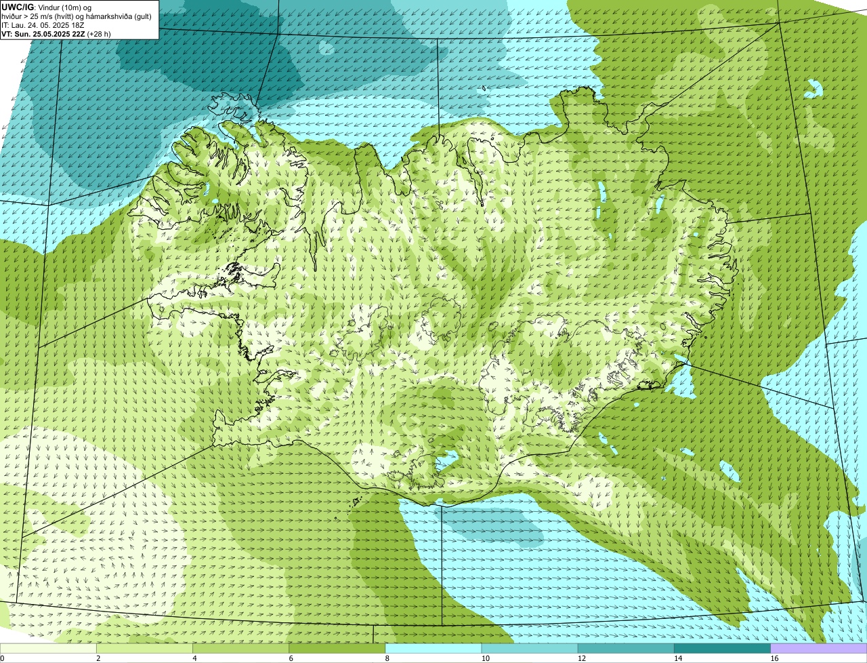Click the 12–14 teal legend swatch
Image resolution: width=867 pixels, height=663 pixels.
626,649
